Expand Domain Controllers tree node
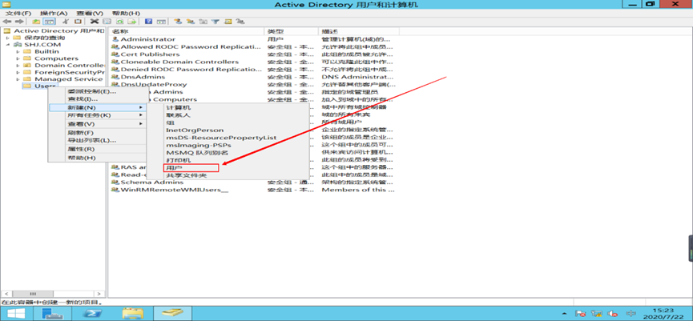693x321 pixels. pyautogui.click(x=18, y=66)
